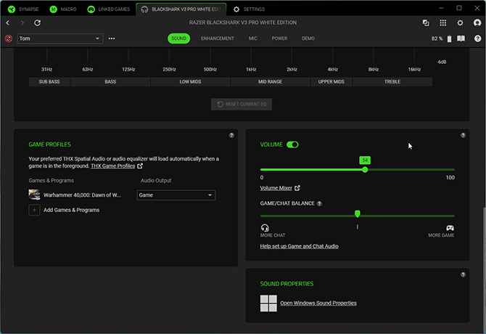
Task: Open the Settings tab
Action: point(250,9)
